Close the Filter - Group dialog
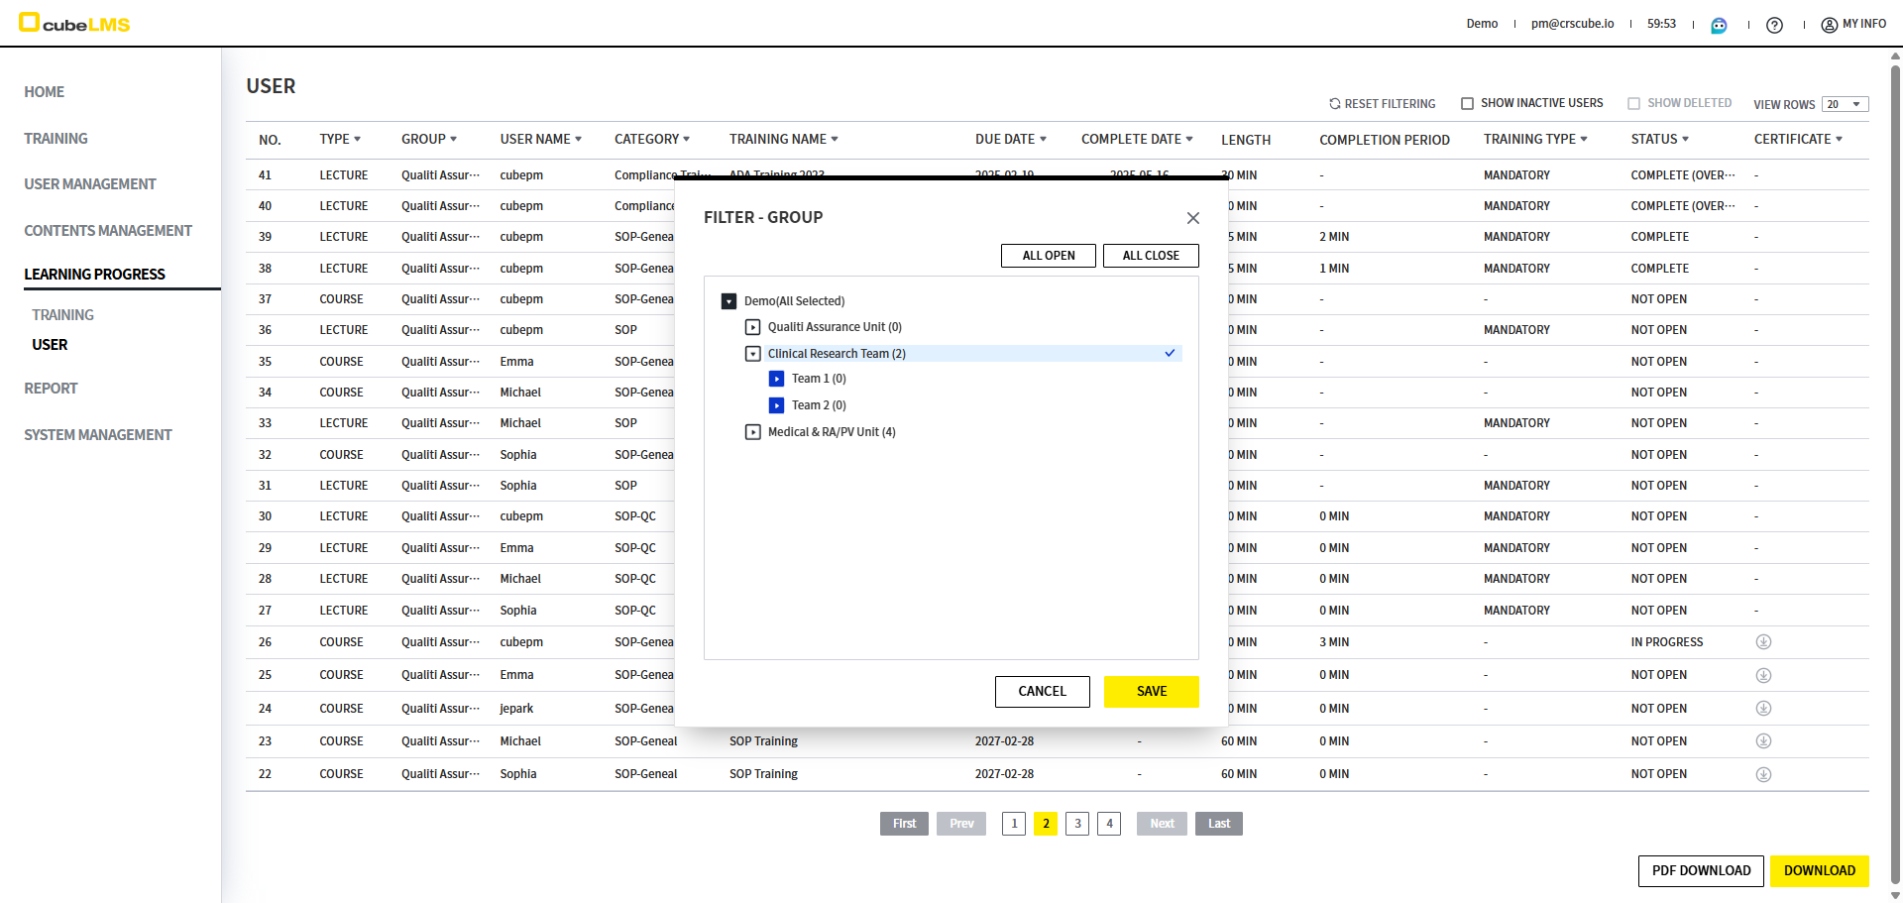 click(1192, 218)
